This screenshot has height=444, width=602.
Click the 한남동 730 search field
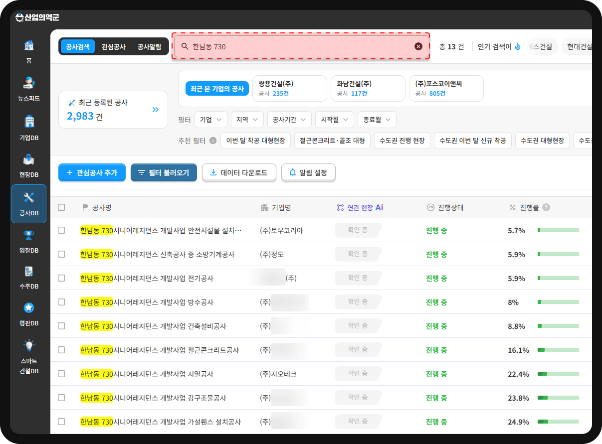point(301,46)
